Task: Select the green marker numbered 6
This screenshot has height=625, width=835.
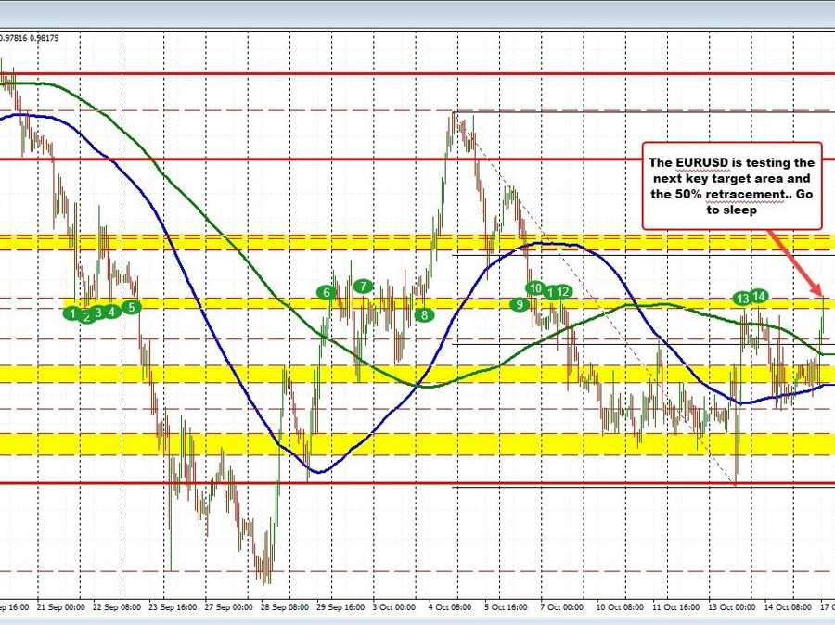Action: [327, 292]
